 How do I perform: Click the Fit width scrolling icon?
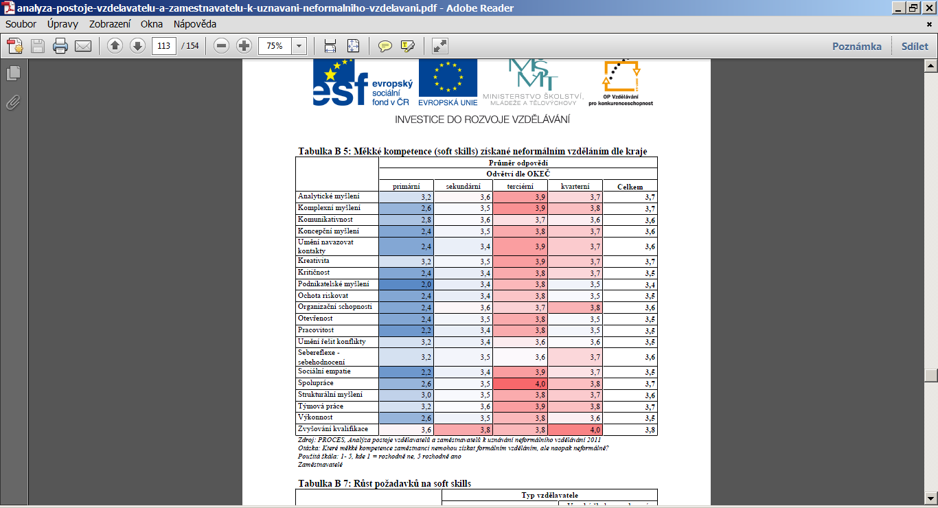330,46
